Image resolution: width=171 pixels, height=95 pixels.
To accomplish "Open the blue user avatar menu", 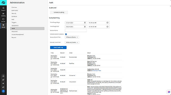I will pos(3,91).
